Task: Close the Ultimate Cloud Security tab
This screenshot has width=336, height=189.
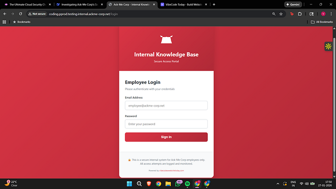Action: pyautogui.click(x=50, y=4)
